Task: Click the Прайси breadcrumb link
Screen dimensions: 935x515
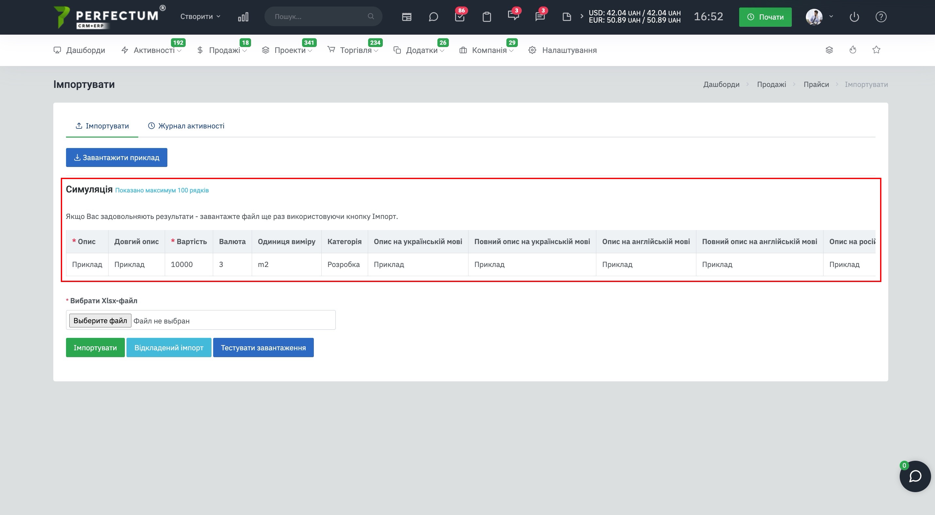Action: (816, 85)
